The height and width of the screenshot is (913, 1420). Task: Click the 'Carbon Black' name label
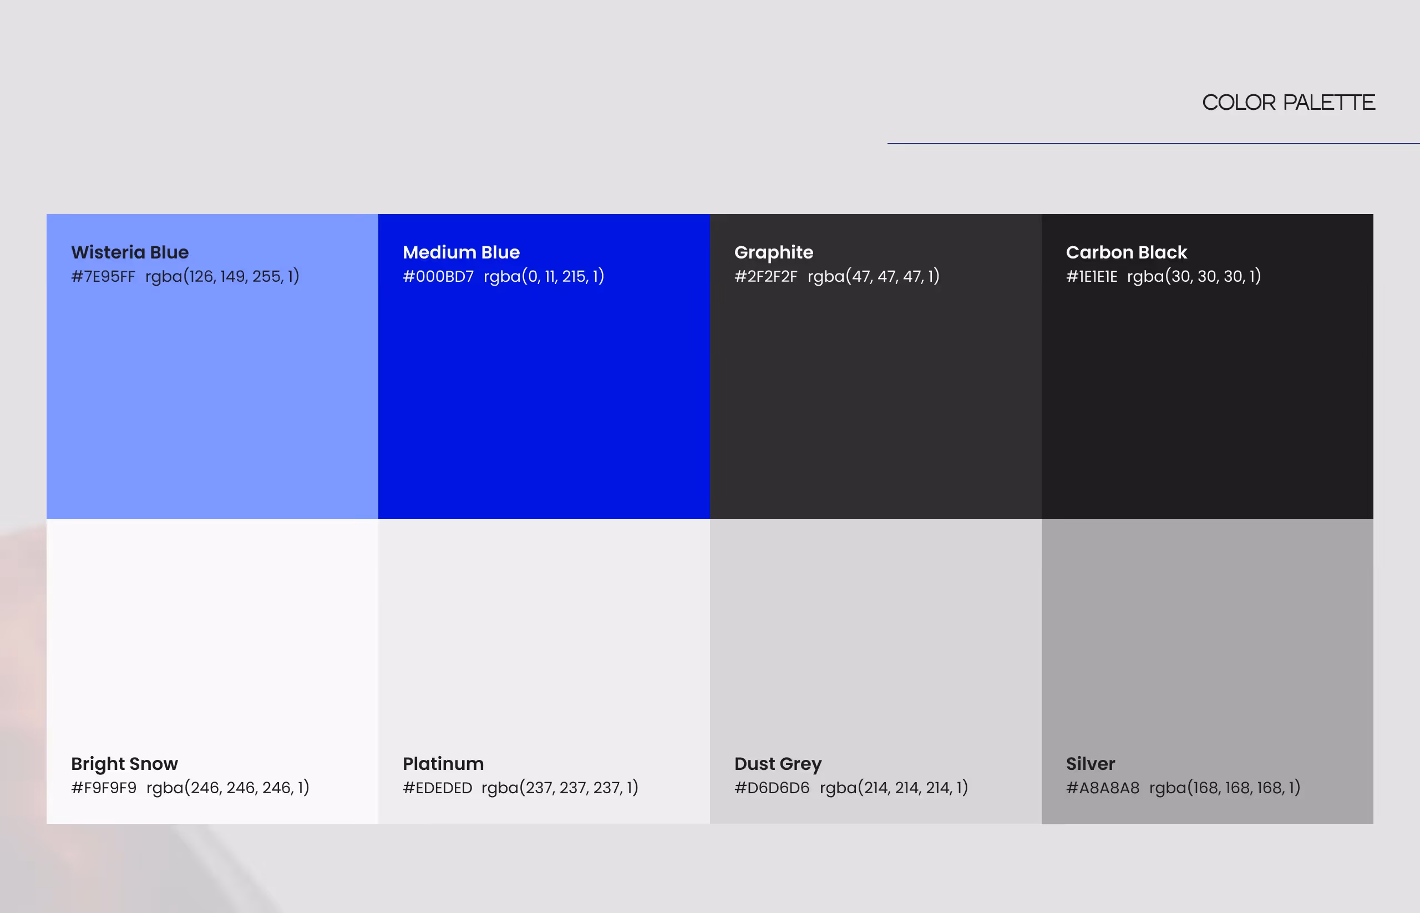1127,252
